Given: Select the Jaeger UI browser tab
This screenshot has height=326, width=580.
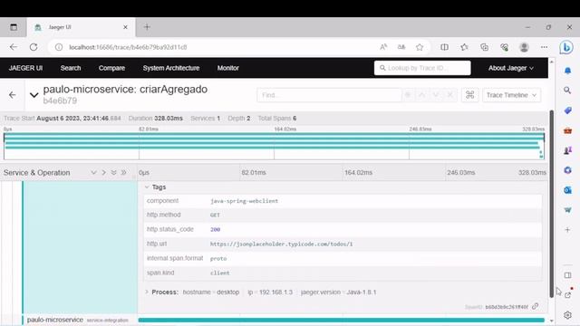Looking at the screenshot, I should pyautogui.click(x=81, y=27).
